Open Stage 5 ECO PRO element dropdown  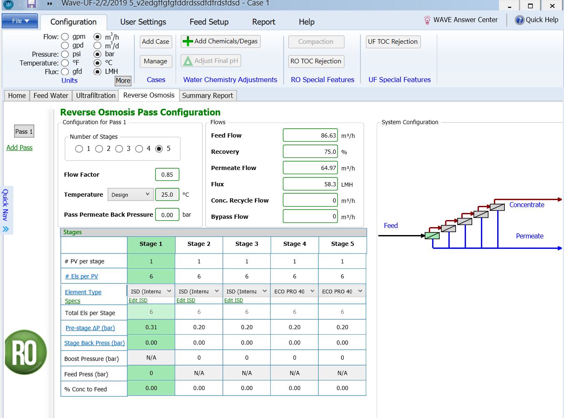pos(342,291)
